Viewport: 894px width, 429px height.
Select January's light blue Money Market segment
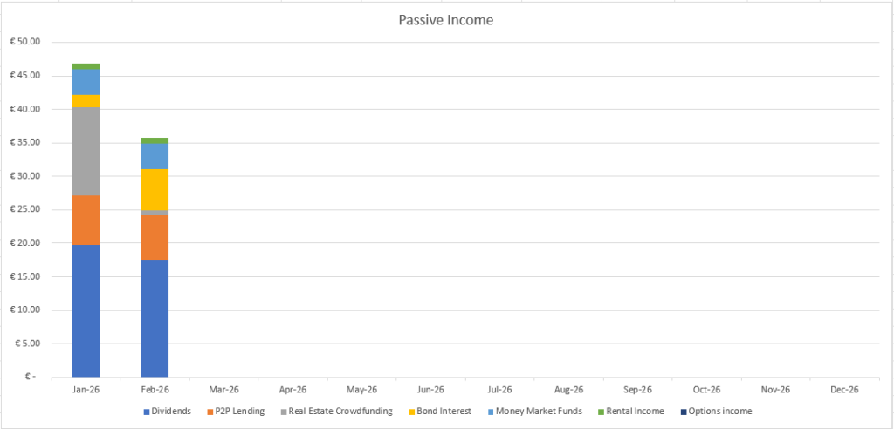click(x=86, y=82)
